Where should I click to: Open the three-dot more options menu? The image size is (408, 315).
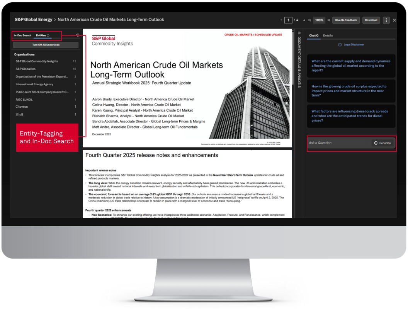pyautogui.click(x=386, y=20)
